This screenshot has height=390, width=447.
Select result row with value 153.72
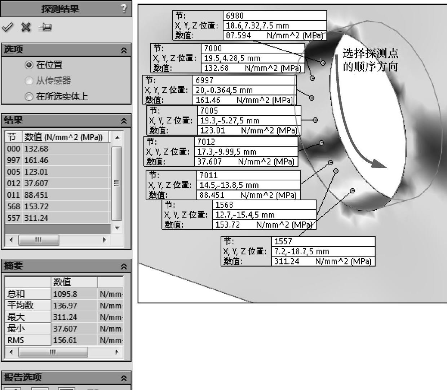tap(58, 206)
